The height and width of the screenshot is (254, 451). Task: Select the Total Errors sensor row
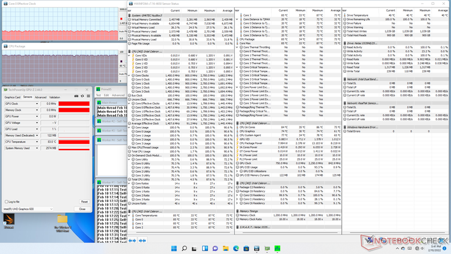(x=396, y=131)
